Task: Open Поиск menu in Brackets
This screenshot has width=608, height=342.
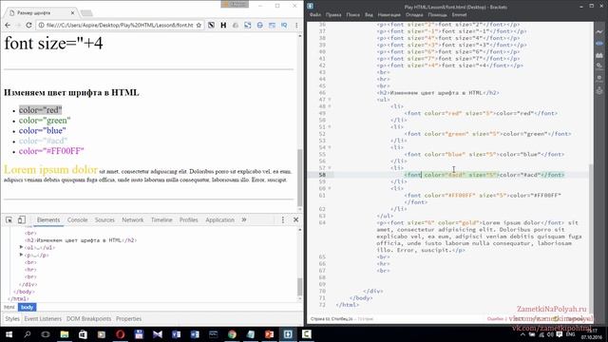Action: pos(352,15)
